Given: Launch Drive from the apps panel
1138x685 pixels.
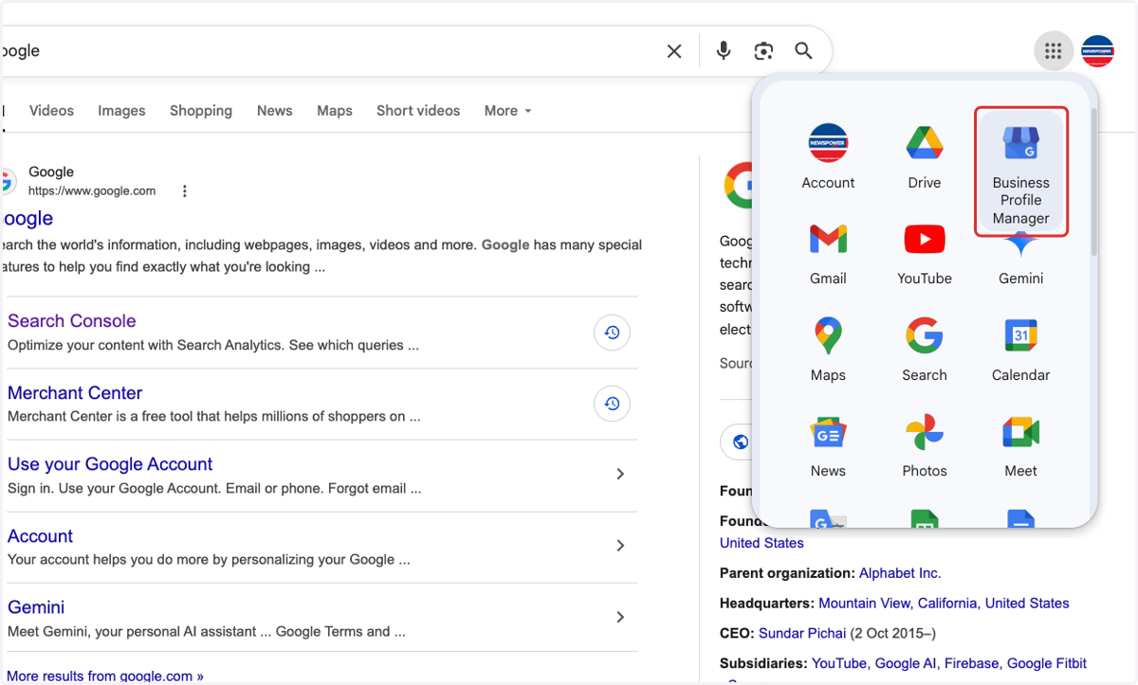Looking at the screenshot, I should coord(925,157).
